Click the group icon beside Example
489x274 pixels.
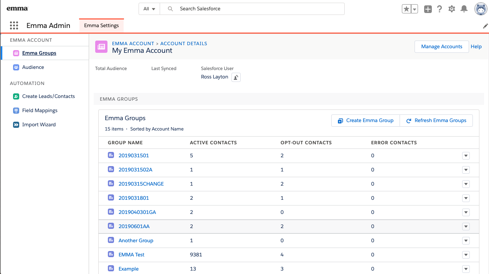(x=111, y=268)
